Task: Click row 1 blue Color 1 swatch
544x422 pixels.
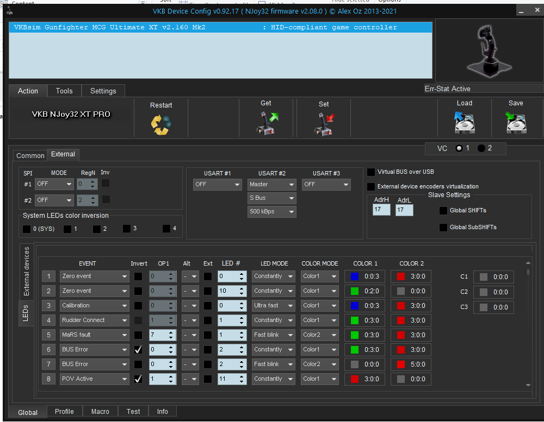Action: 355,276
